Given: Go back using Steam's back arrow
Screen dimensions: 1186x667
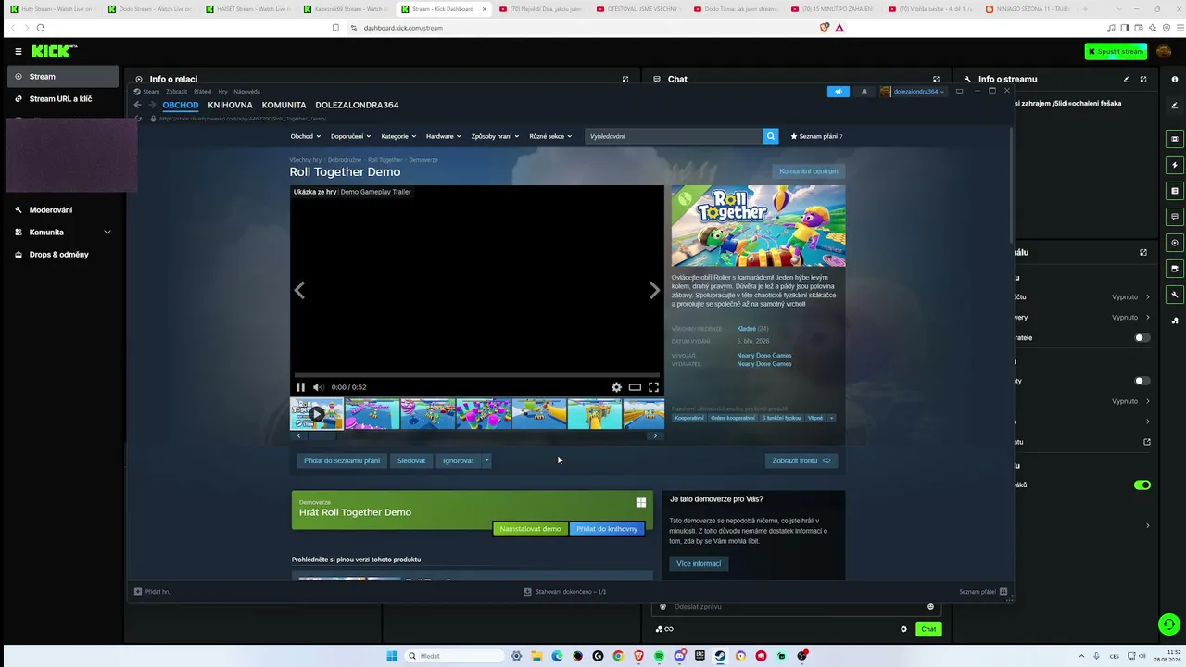Looking at the screenshot, I should (137, 105).
